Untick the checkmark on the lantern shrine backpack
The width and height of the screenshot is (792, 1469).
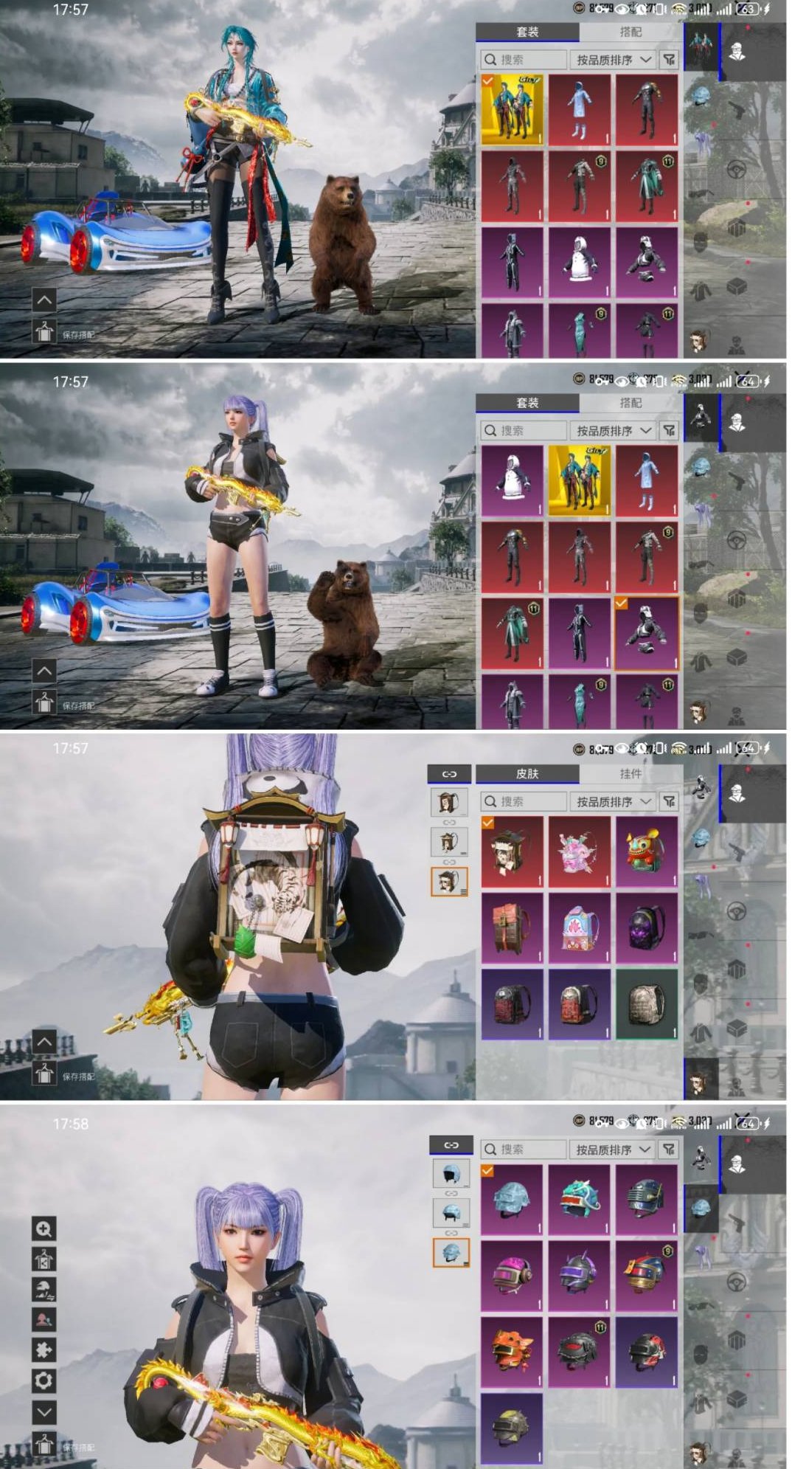(x=488, y=823)
